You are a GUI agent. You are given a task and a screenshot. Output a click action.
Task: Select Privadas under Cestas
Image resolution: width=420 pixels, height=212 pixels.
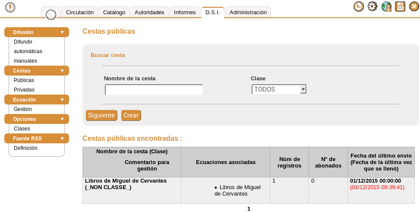tap(24, 90)
